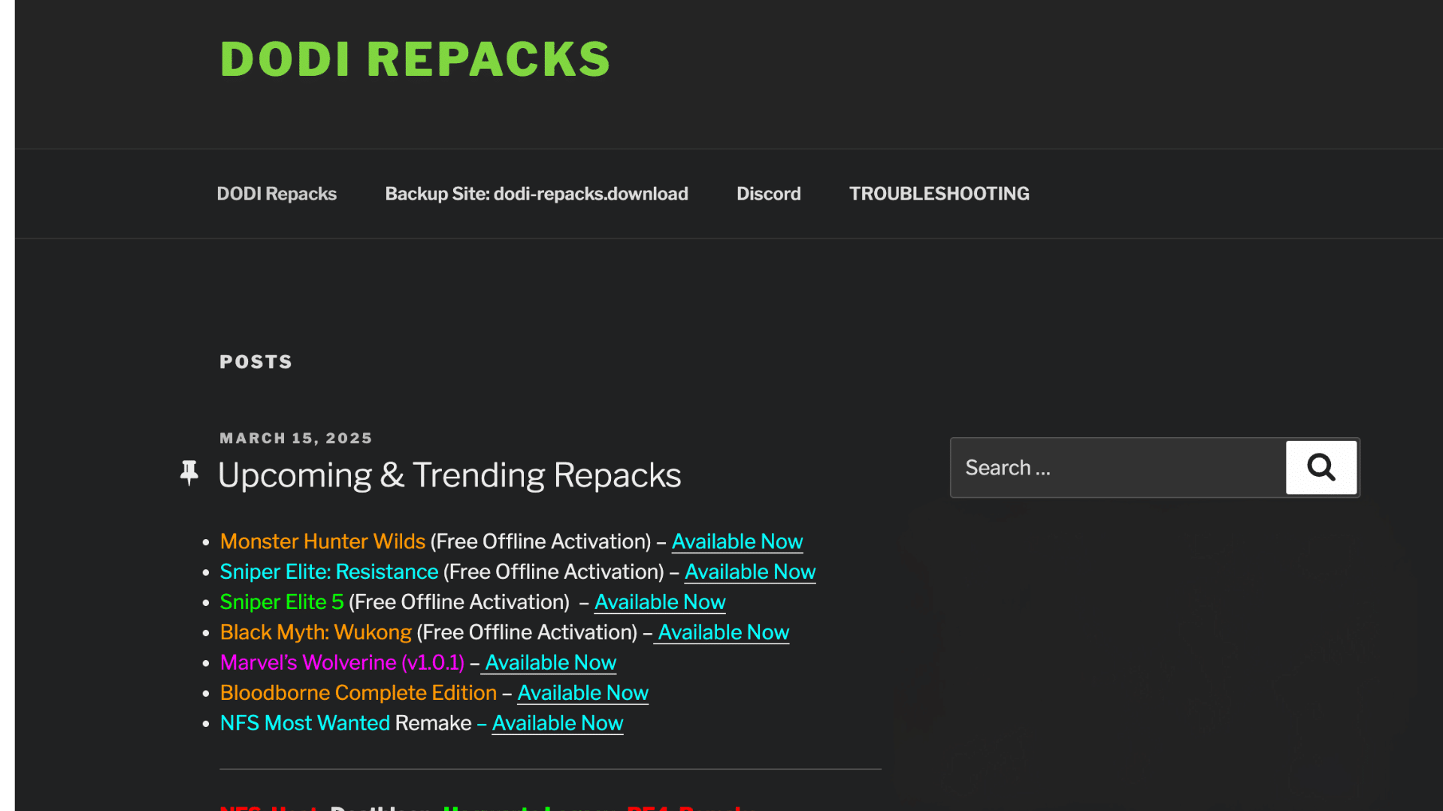Viewport: 1443px width, 811px height.
Task: Select the Black Myth: Wukong title text
Action: pos(316,632)
